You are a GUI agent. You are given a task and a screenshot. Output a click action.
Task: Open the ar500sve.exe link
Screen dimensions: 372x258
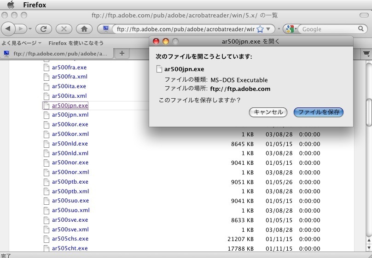[70, 220]
